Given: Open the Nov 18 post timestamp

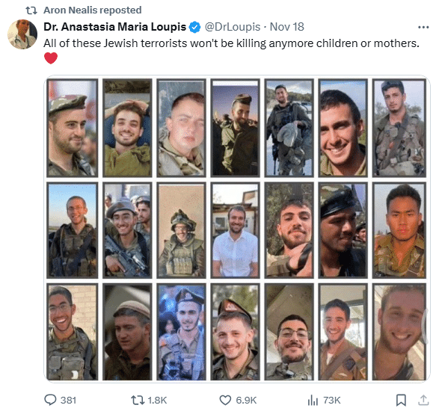Looking at the screenshot, I should [287, 27].
